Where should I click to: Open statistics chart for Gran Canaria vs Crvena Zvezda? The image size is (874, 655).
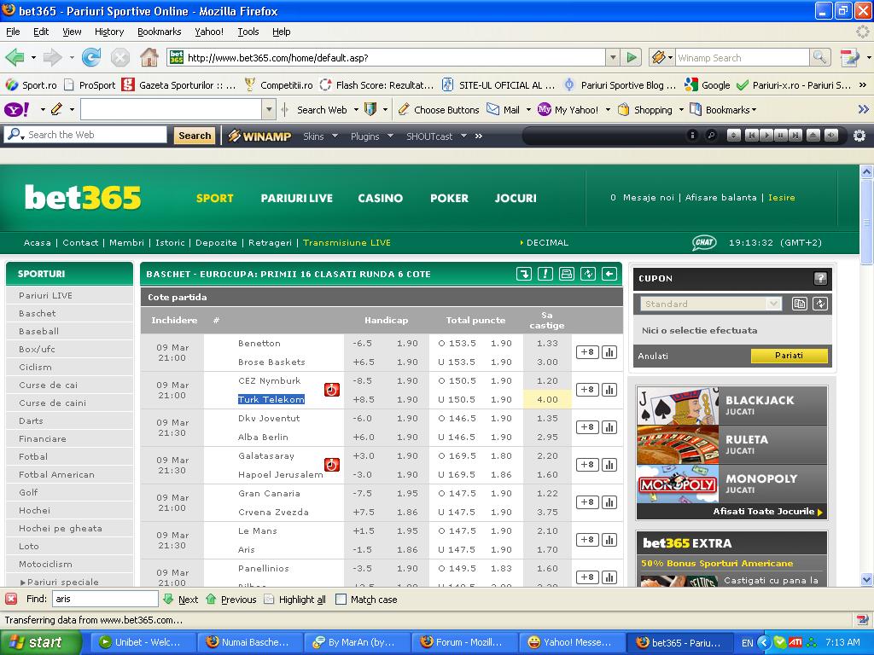click(609, 501)
